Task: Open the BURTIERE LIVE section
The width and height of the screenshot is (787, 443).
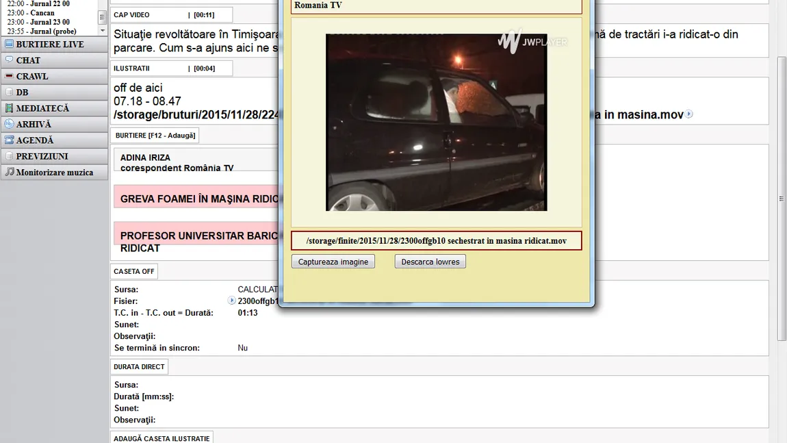Action: (x=54, y=45)
